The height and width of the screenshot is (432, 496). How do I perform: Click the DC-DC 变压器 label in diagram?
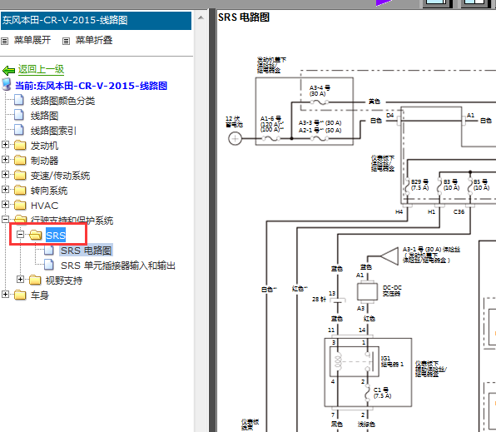[392, 290]
